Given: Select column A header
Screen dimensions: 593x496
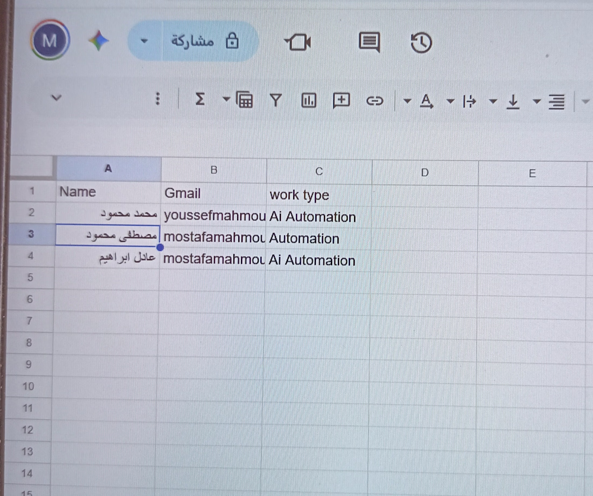Looking at the screenshot, I should tap(108, 168).
